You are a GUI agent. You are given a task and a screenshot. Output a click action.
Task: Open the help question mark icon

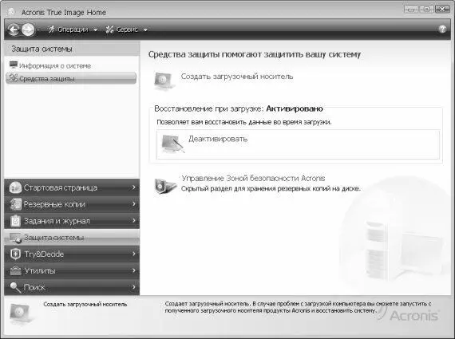click(442, 29)
